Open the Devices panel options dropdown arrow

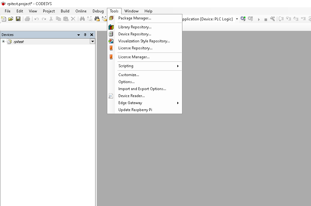[x=79, y=35]
